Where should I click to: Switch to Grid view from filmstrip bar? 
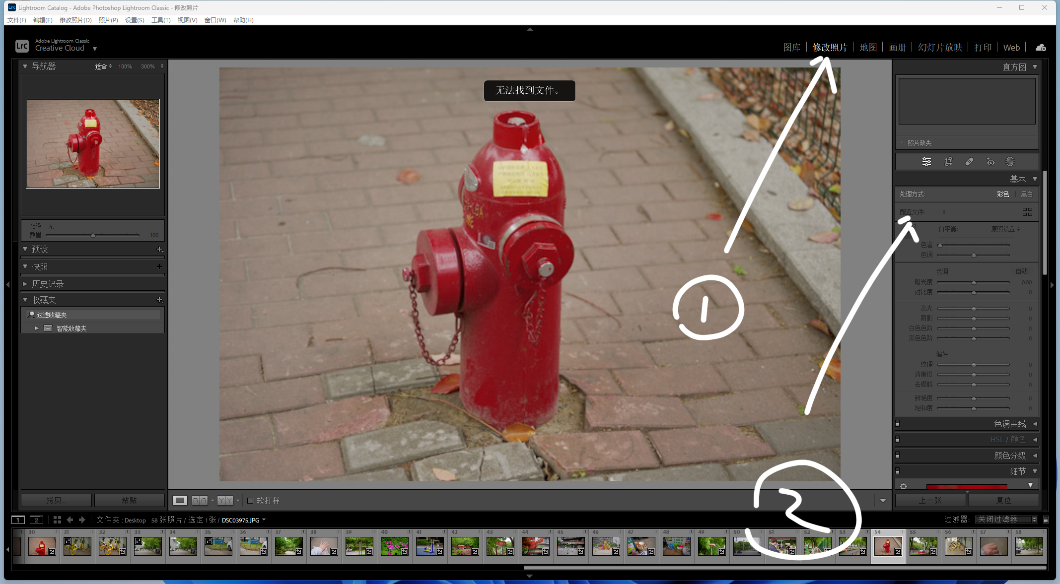[57, 519]
